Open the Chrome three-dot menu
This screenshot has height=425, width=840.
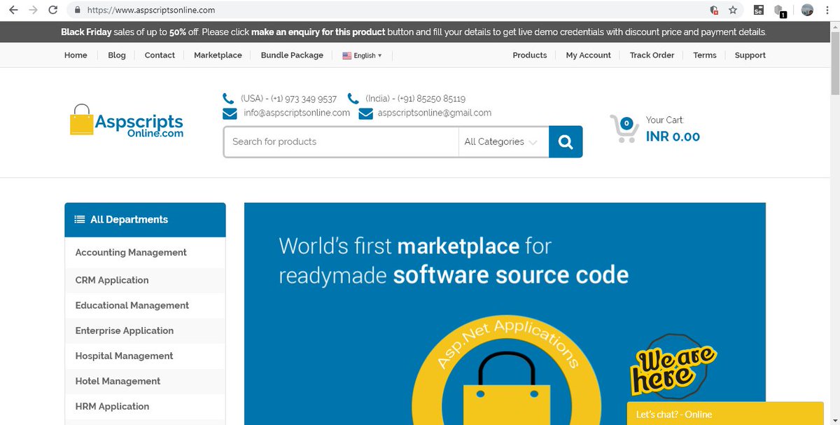tap(828, 11)
